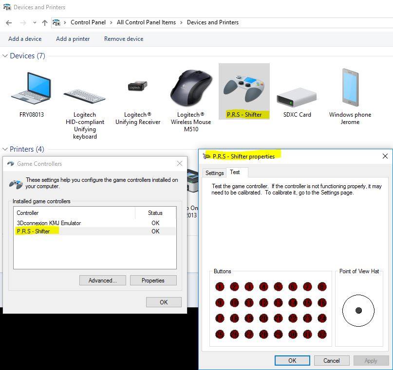393x370 pixels.
Task: Click button indicator 21 in Buttons group
Action: [x=278, y=318]
